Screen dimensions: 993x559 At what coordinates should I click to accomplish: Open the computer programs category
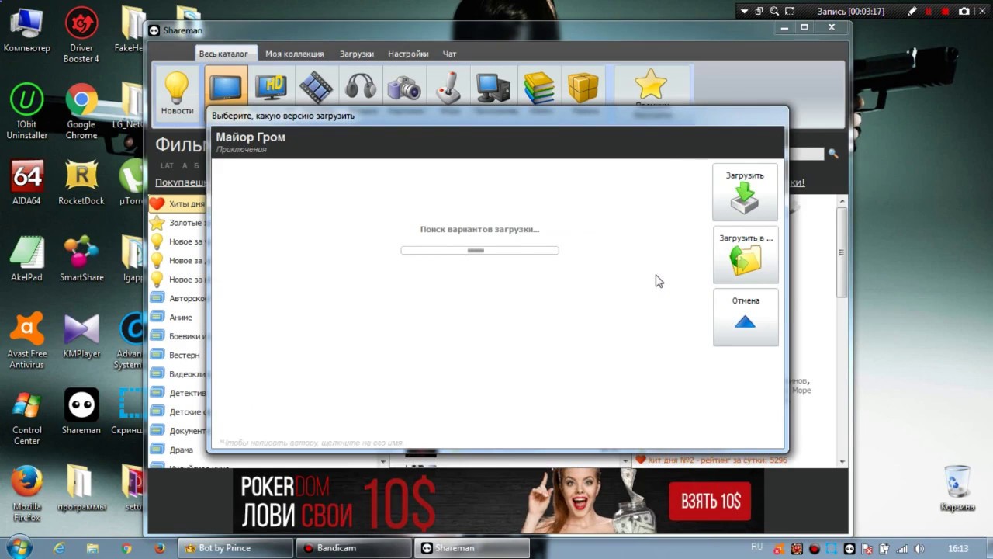coord(493,87)
